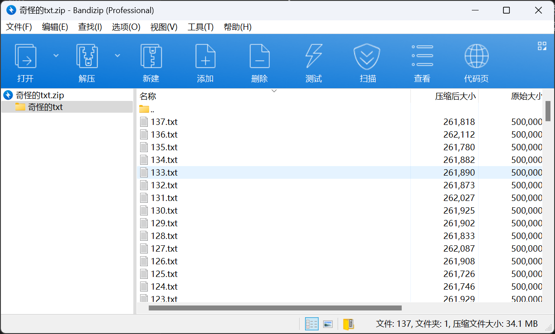Click the View (查看) list icon
The width and height of the screenshot is (555, 334).
point(422,56)
